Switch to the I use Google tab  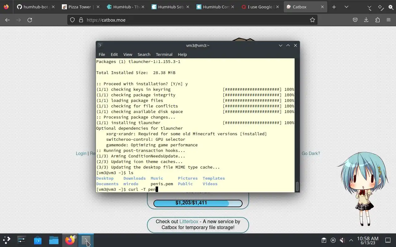260,7
